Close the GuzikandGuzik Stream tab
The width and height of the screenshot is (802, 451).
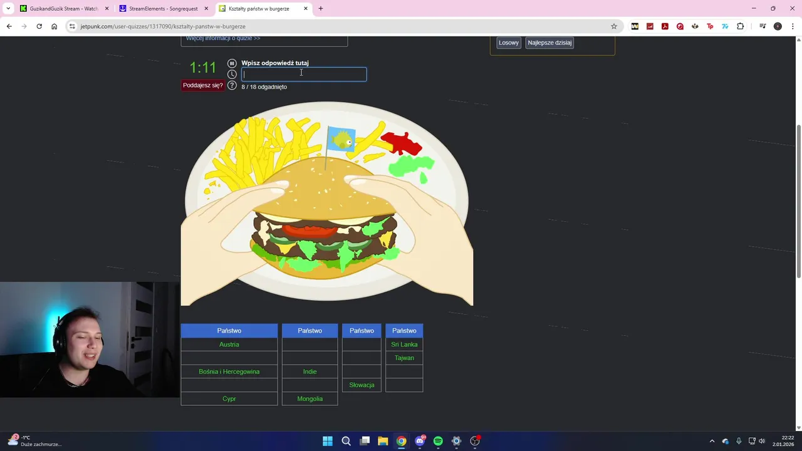click(107, 9)
